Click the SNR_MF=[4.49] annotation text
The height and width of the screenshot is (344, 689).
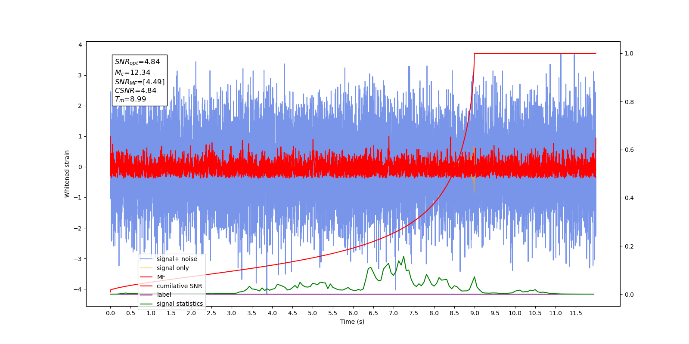140,82
